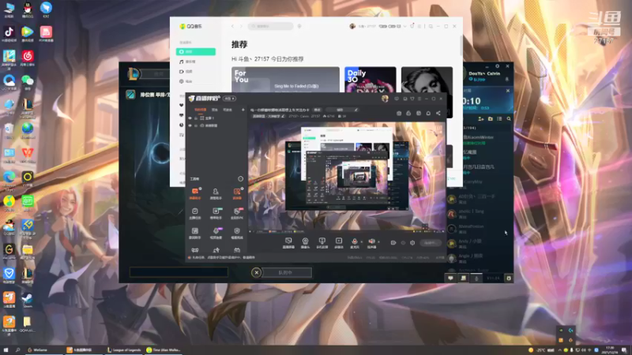Screen dimensions: 632x355
Task: Open streaming settings gear near start button
Action: [x=412, y=243]
